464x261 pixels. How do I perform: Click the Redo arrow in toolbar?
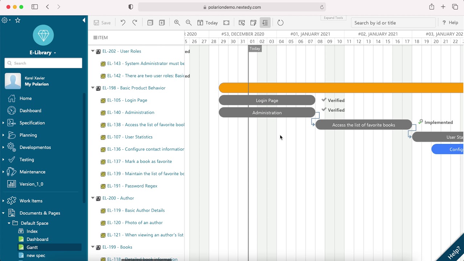(x=134, y=23)
